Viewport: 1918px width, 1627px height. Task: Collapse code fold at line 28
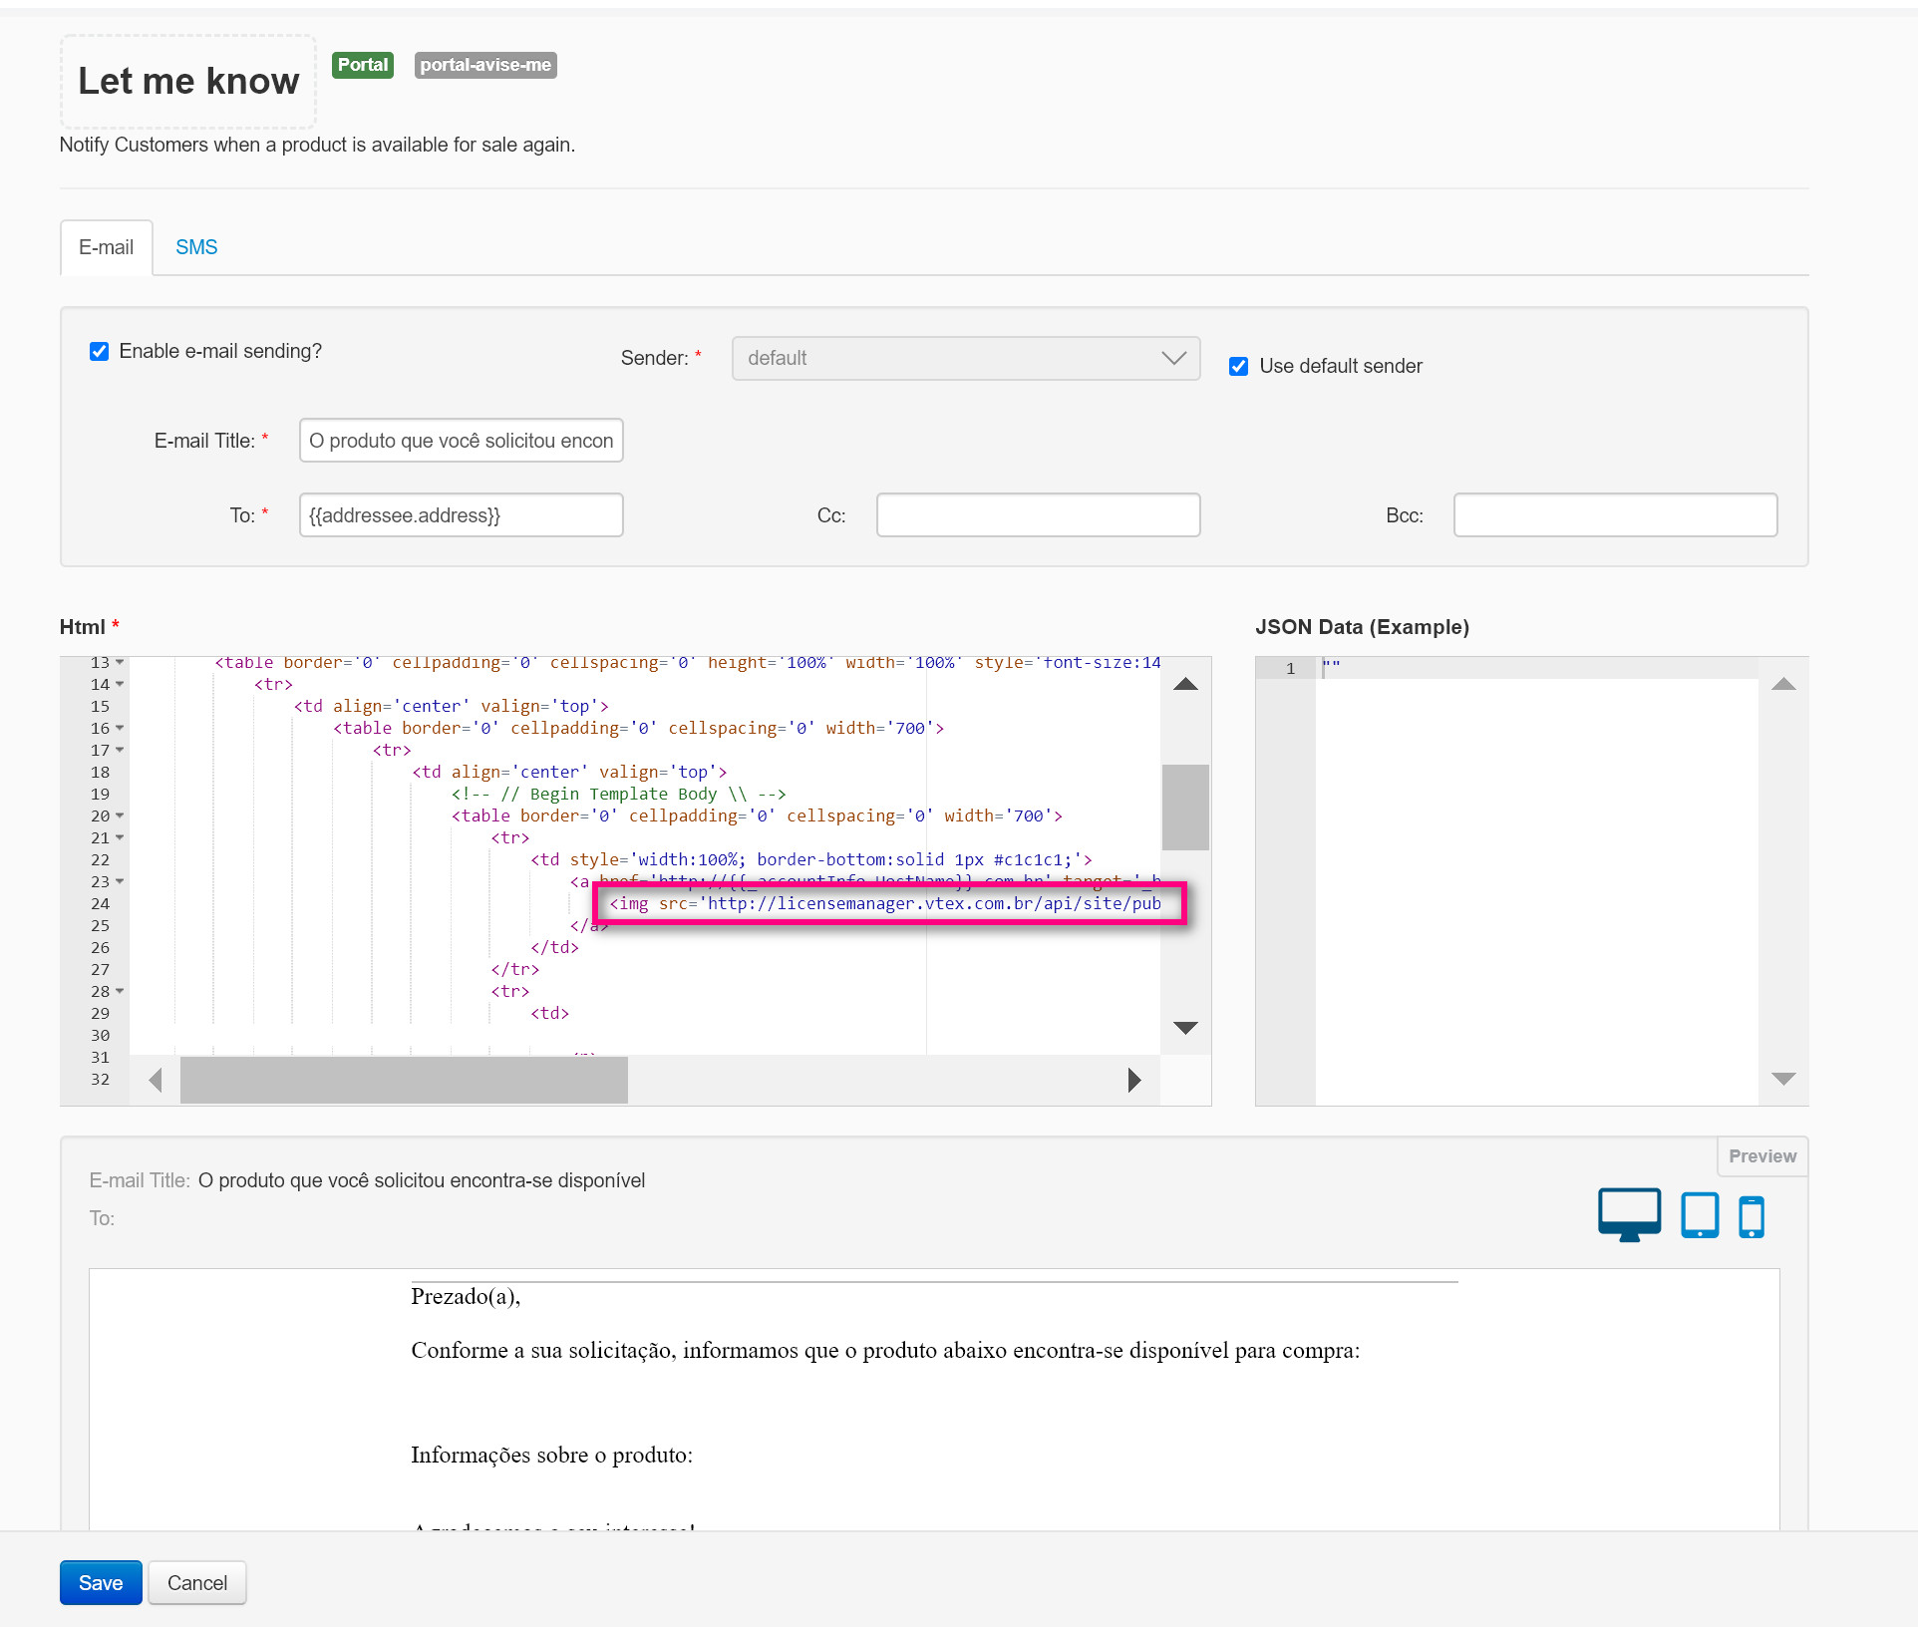coord(120,991)
